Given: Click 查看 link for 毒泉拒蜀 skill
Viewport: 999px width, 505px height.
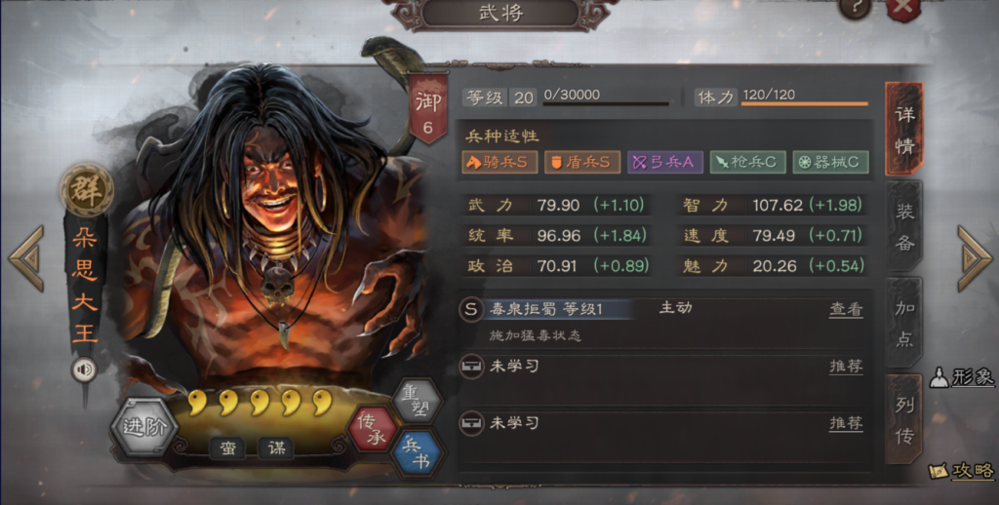Looking at the screenshot, I should [846, 309].
